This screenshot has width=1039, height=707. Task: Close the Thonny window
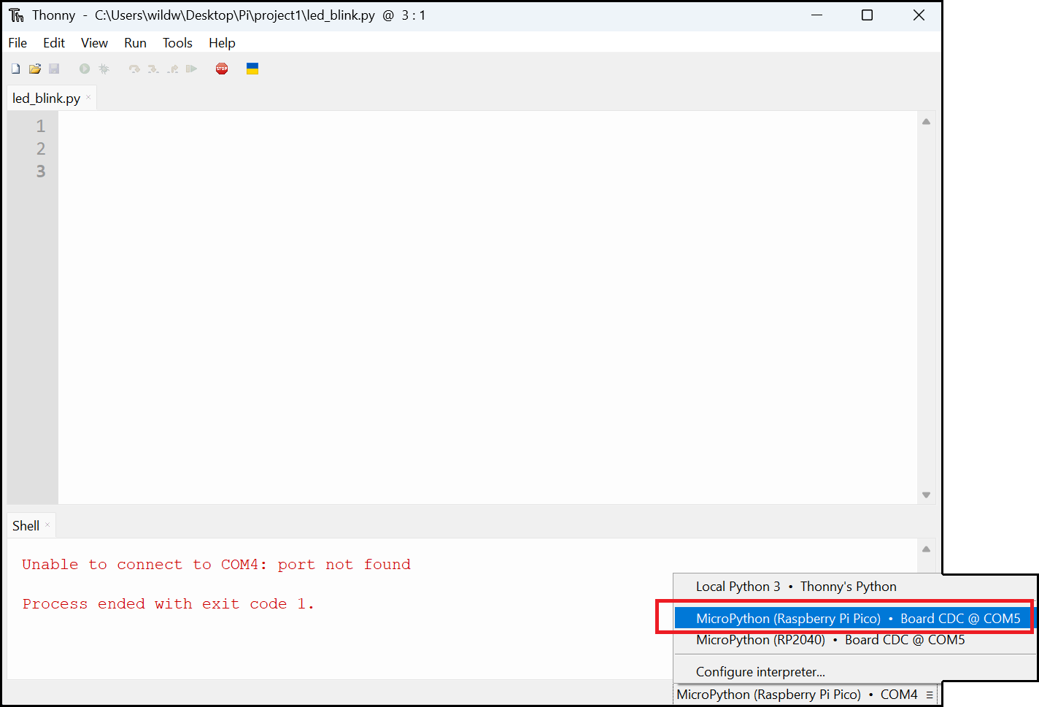pos(919,15)
